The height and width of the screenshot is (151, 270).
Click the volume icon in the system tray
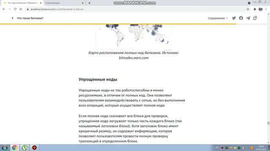tap(243, 148)
